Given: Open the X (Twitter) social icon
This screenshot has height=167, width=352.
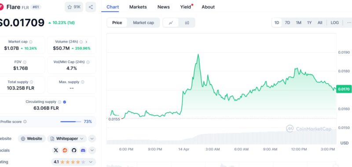Looking at the screenshot, I should coord(56,150).
